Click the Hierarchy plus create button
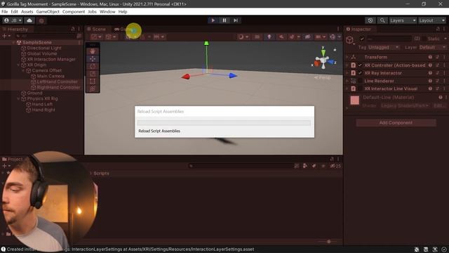The image size is (449, 253). (6, 36)
